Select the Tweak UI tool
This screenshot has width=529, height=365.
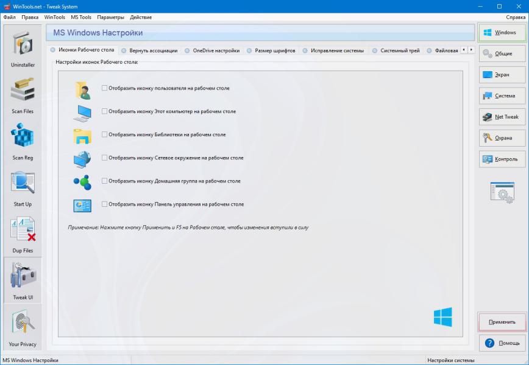23,280
